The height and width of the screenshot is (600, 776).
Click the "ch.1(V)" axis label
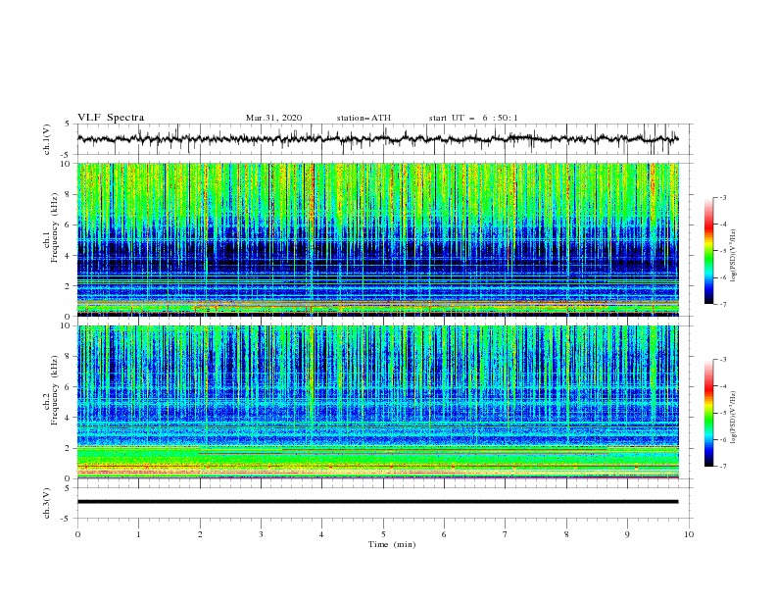pos(47,139)
